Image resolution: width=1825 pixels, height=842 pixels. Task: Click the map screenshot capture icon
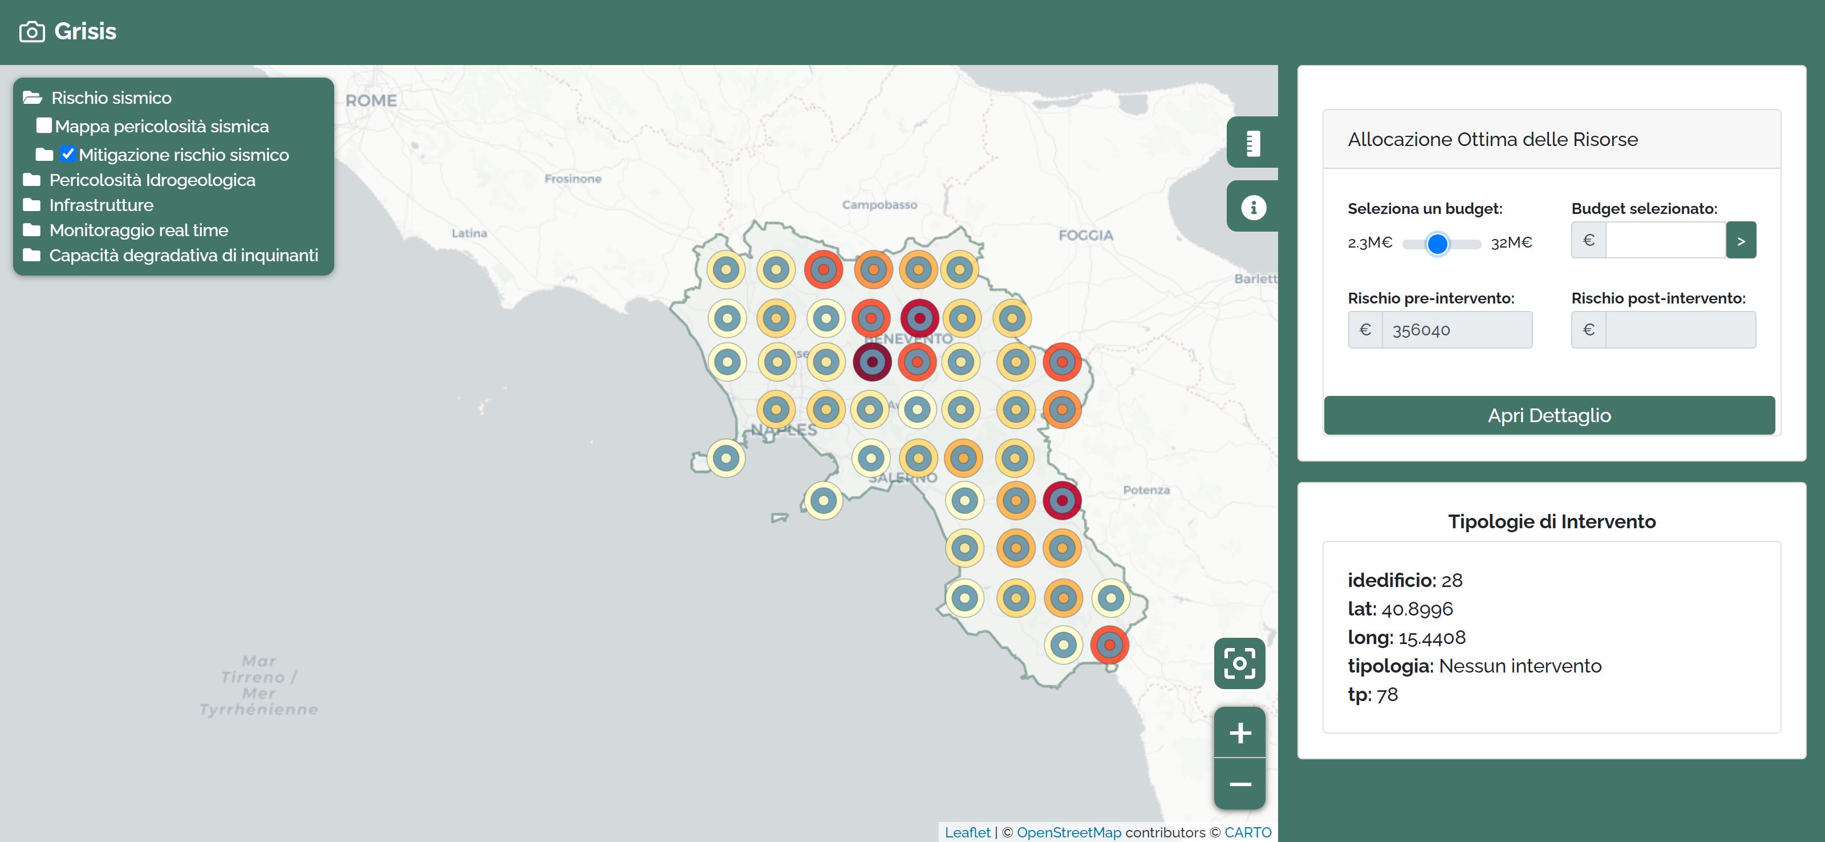(x=1239, y=663)
